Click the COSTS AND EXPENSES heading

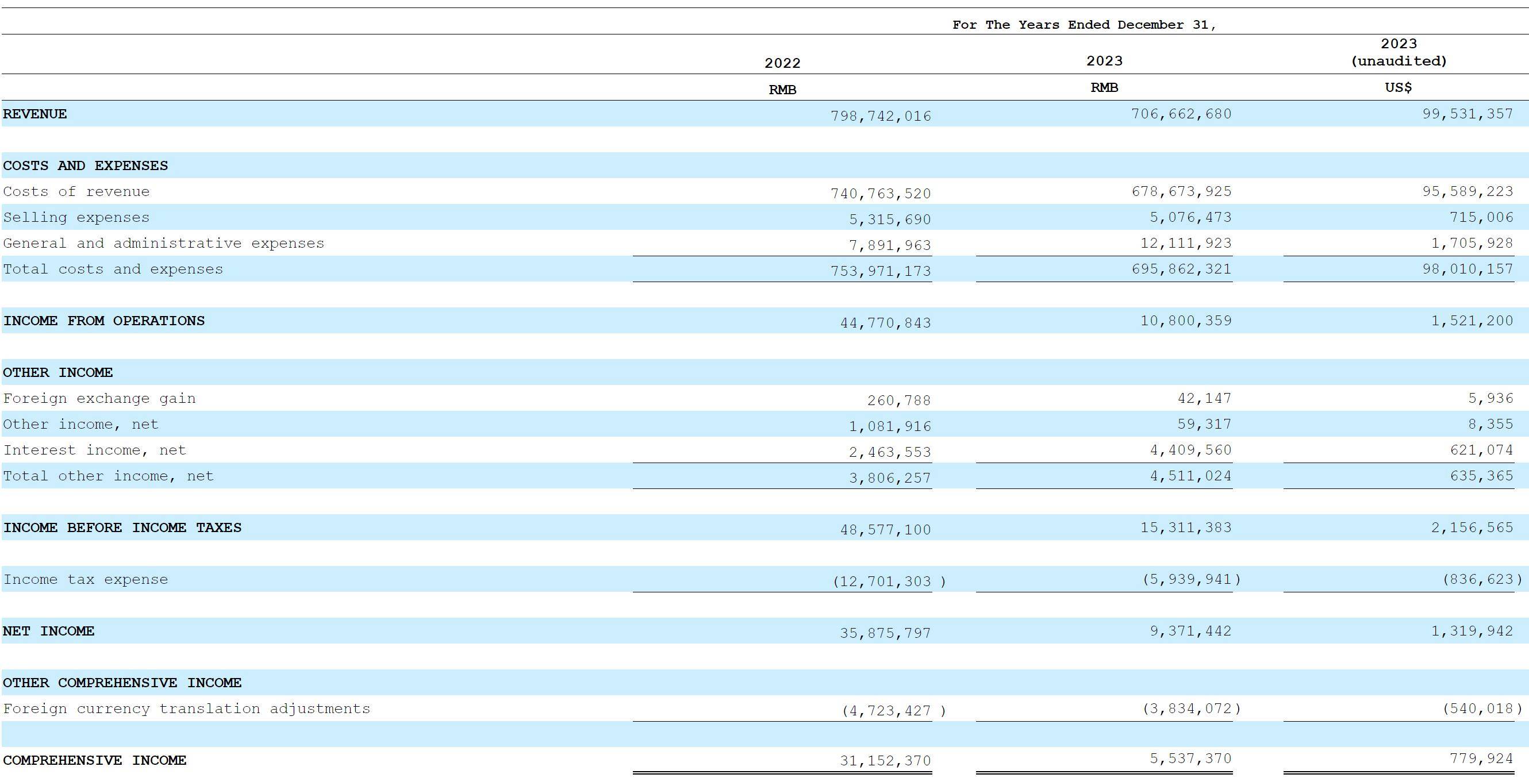coord(86,165)
